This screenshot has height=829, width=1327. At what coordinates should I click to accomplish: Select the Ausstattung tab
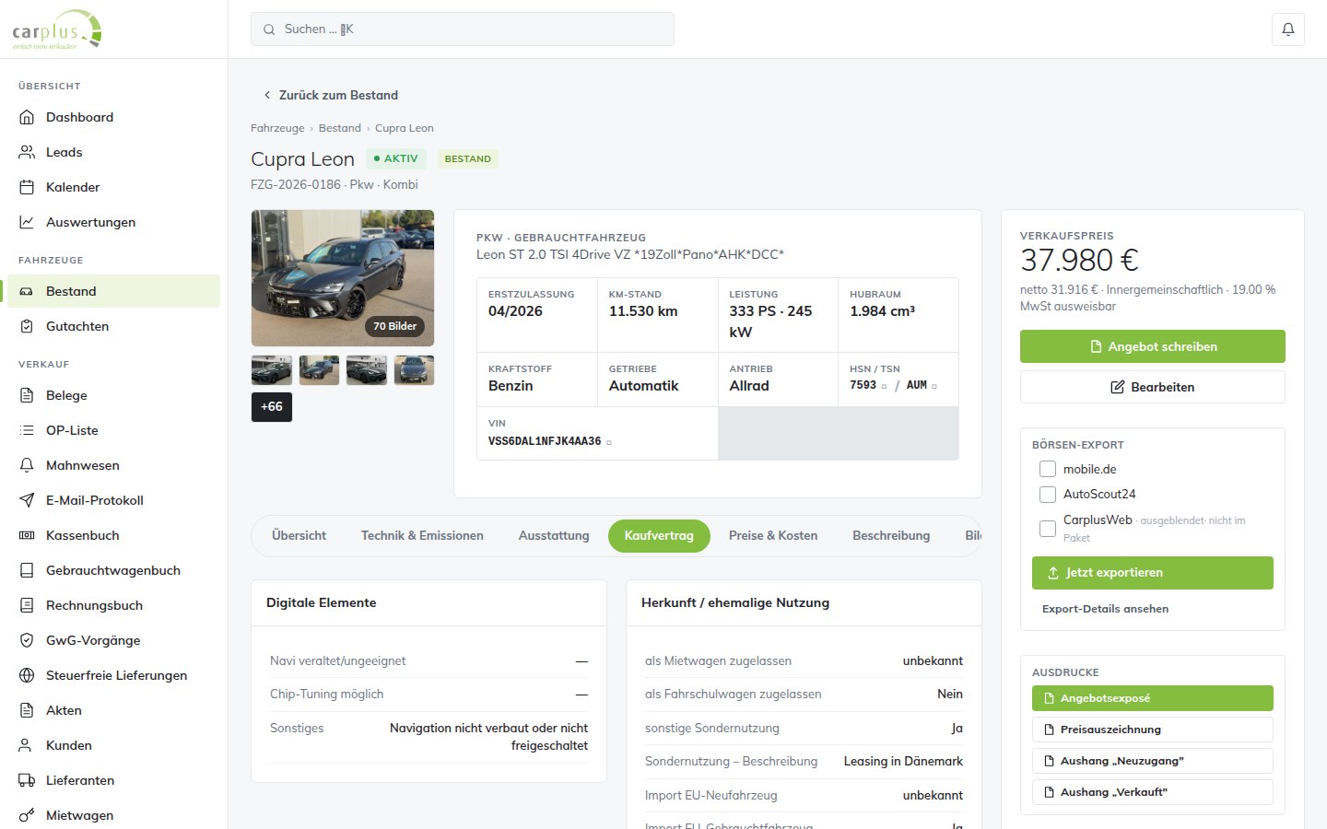[554, 535]
